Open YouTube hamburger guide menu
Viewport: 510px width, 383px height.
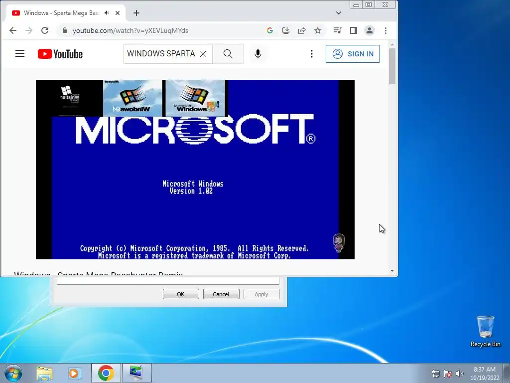click(x=20, y=54)
